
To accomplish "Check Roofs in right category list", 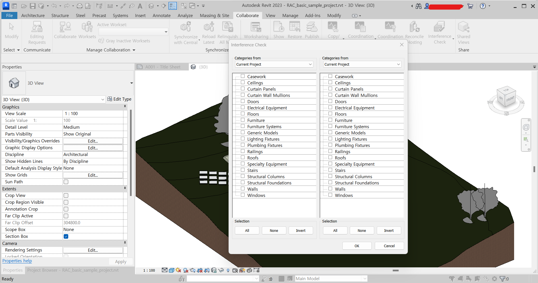I will pyautogui.click(x=330, y=157).
